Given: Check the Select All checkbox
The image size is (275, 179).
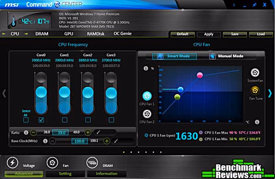Looking at the screenshot, I should [26, 120].
